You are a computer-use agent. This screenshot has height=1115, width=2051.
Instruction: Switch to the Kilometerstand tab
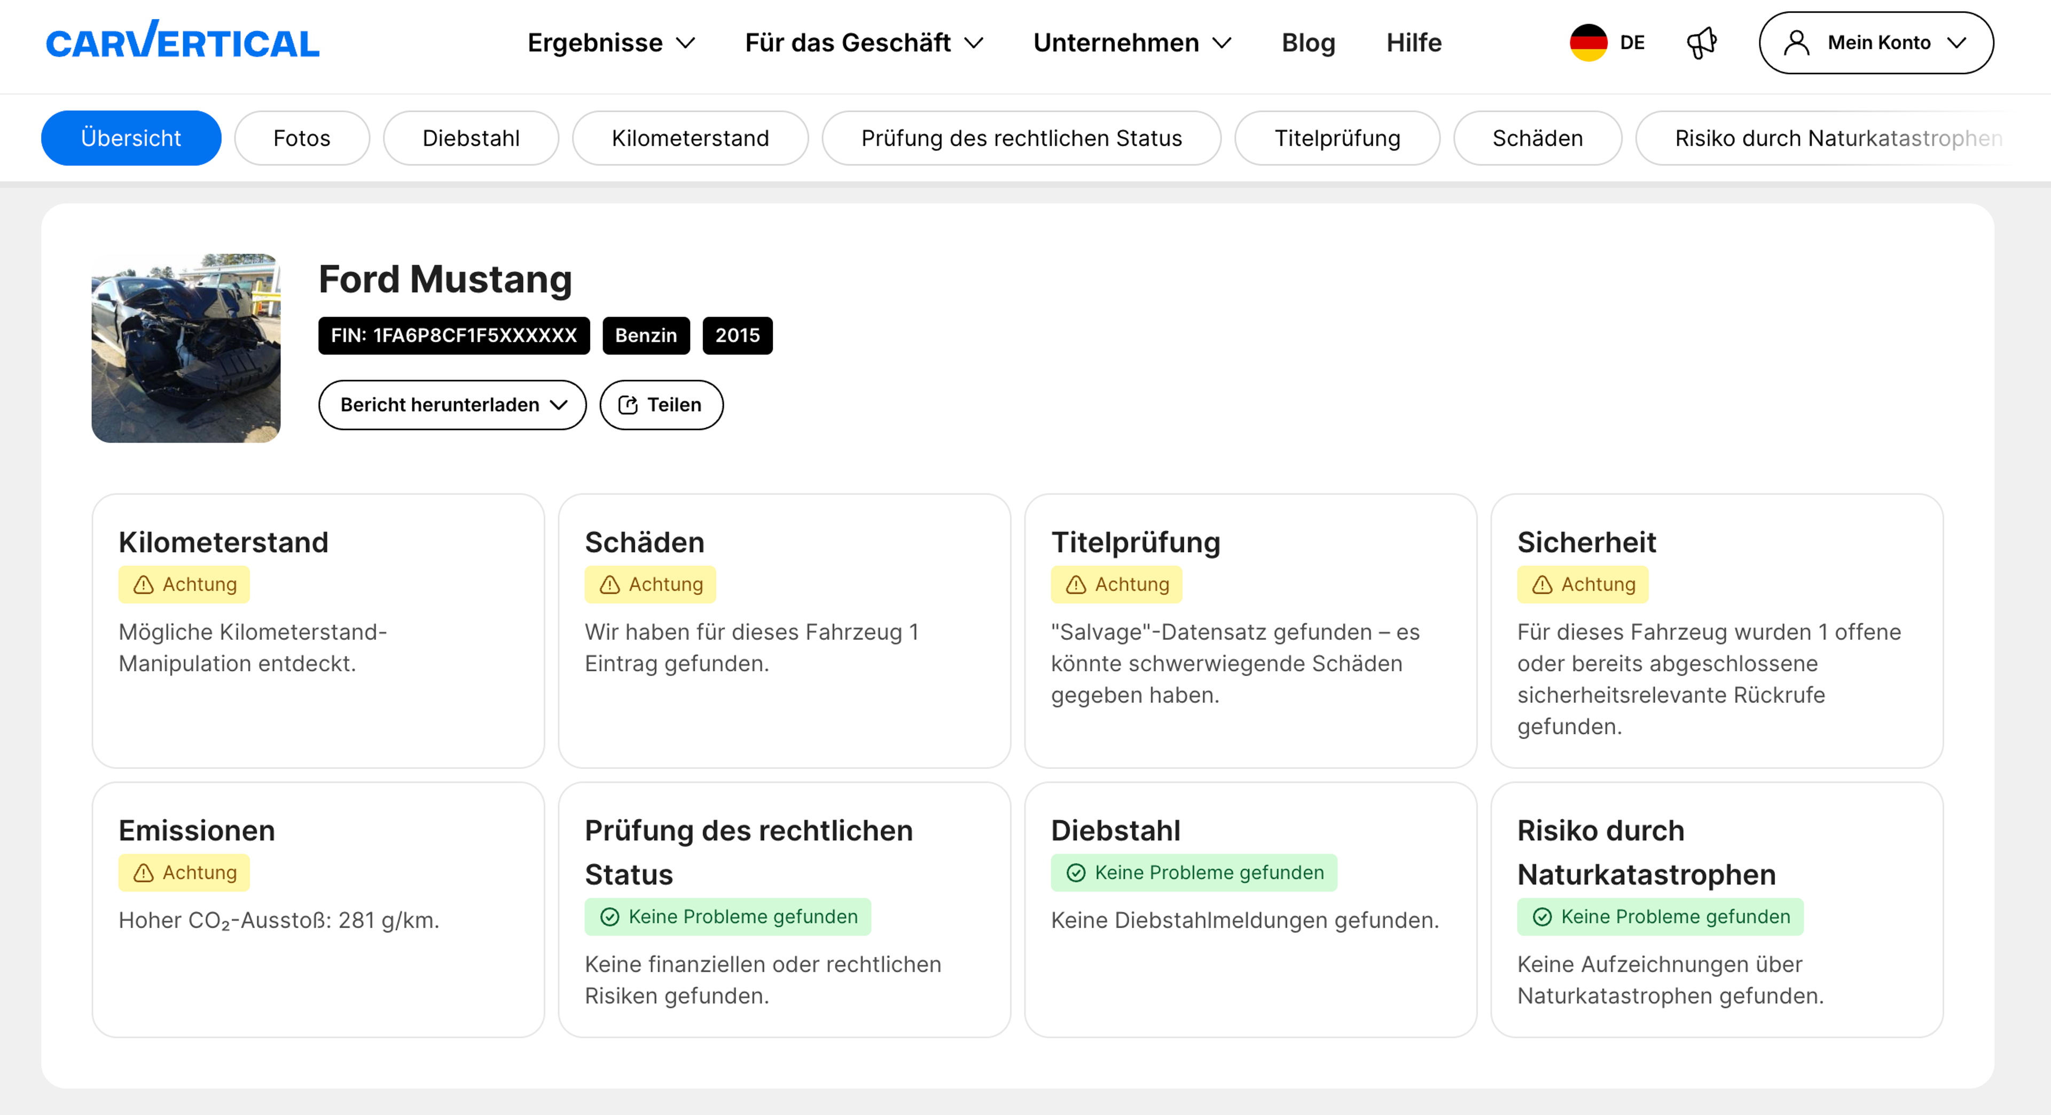[690, 138]
